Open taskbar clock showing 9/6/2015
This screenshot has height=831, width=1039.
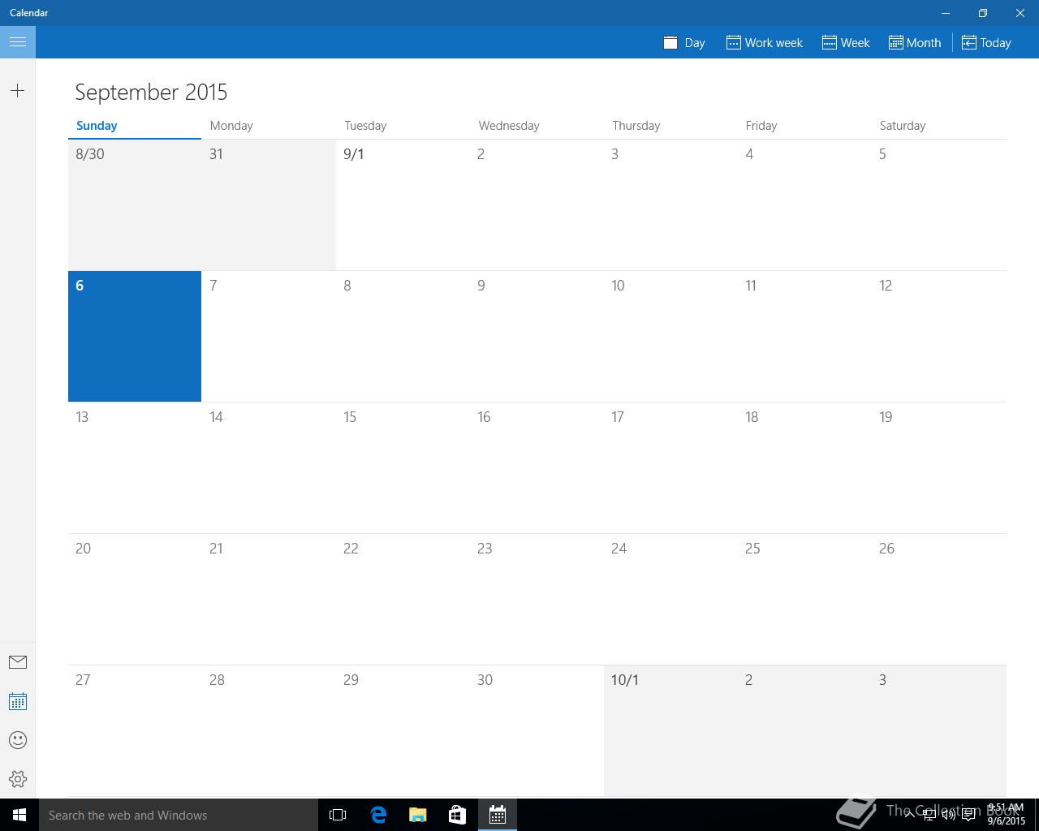pyautogui.click(x=1007, y=815)
